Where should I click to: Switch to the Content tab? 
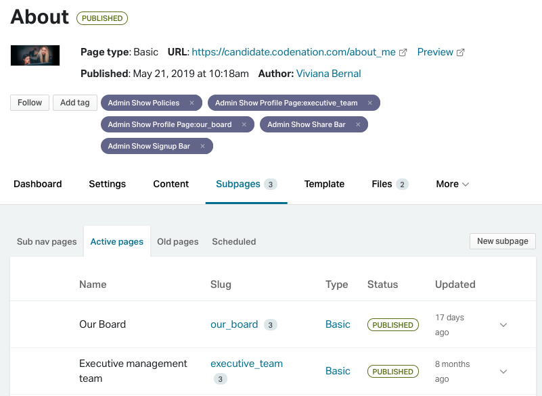point(171,184)
